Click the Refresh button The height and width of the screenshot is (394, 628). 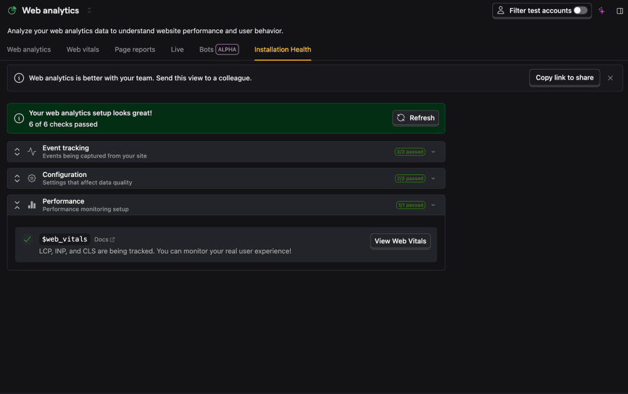point(415,118)
